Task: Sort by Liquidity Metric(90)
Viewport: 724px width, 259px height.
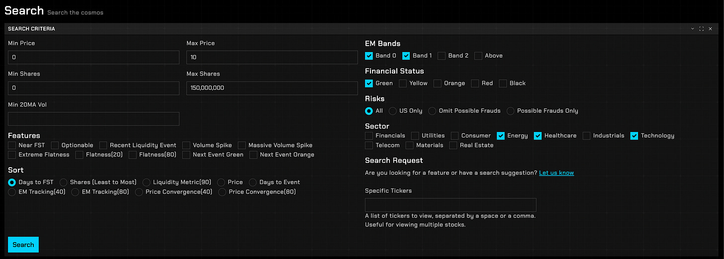Action: (x=147, y=182)
